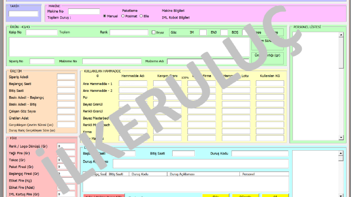Open the Makine Bilgileri link
Screen dimensions: 351x197
(x=173, y=11)
